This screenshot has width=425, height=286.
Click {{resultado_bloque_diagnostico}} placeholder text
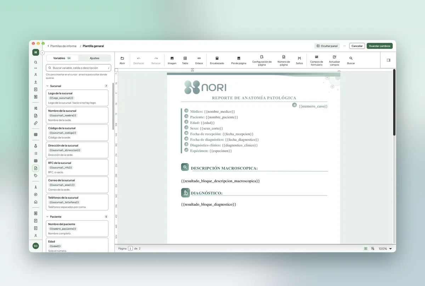click(x=208, y=204)
